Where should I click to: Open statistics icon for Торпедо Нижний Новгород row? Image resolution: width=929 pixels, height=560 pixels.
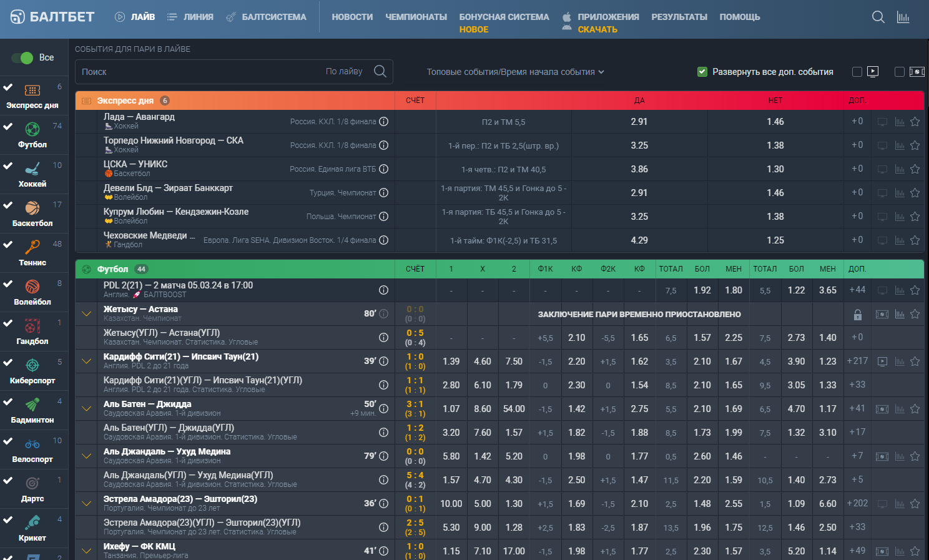(899, 145)
